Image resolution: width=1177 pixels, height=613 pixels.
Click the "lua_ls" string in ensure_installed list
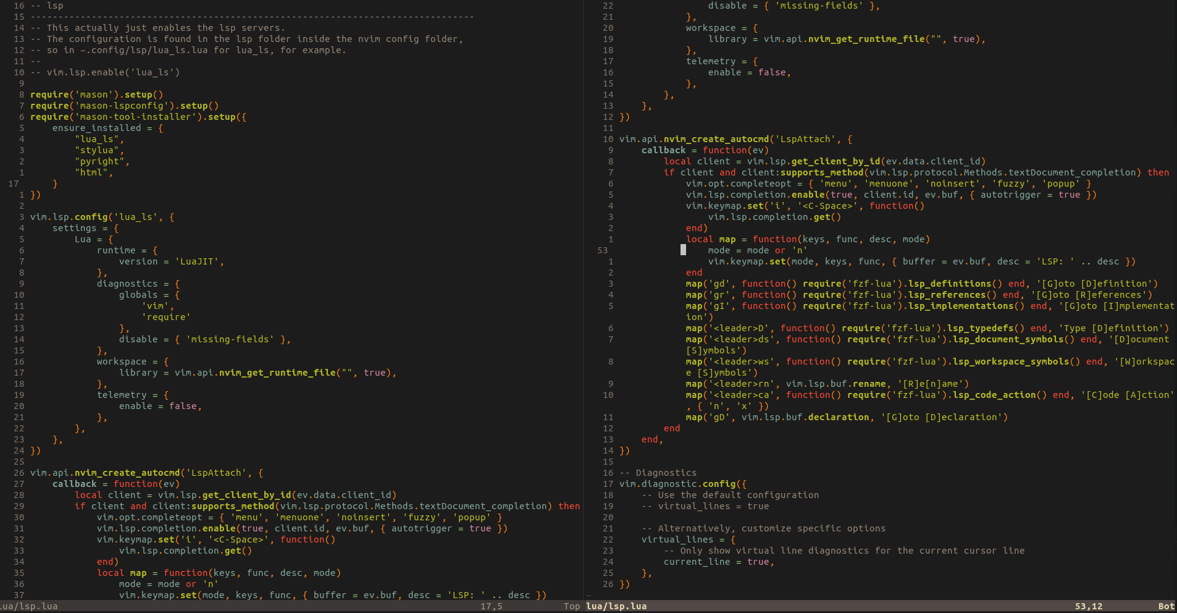99,139
